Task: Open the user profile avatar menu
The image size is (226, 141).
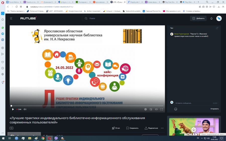Action: pos(219,18)
